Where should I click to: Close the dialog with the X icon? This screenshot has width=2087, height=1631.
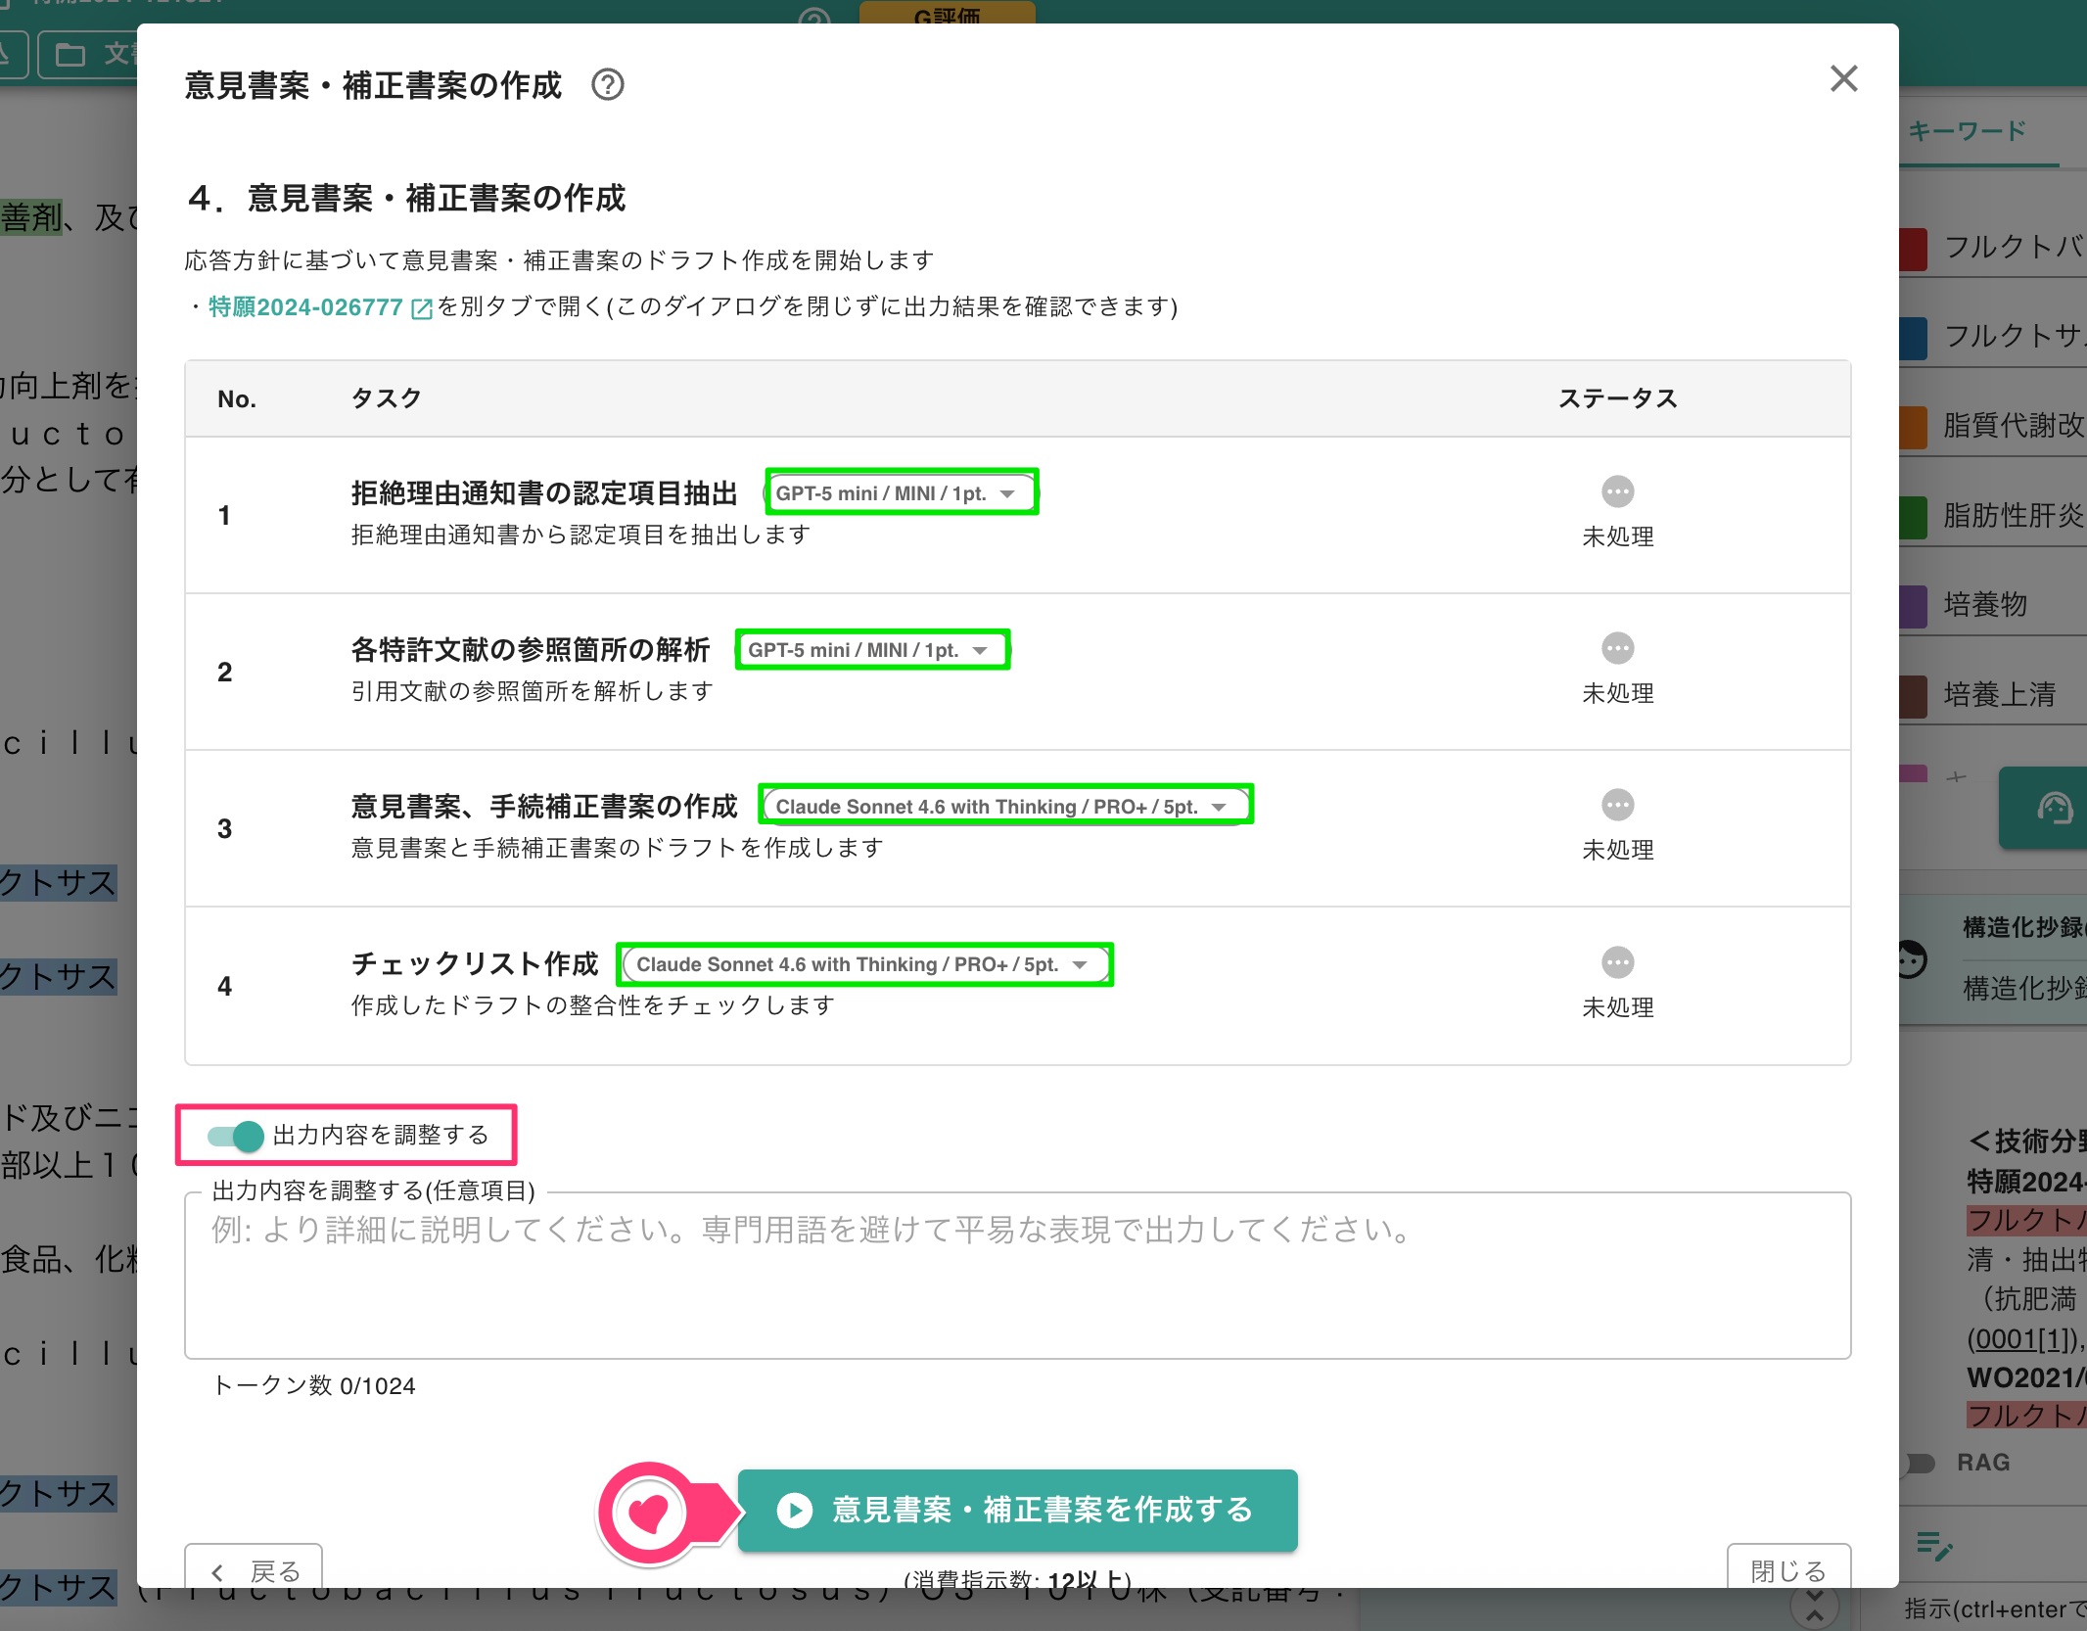pyautogui.click(x=1843, y=78)
